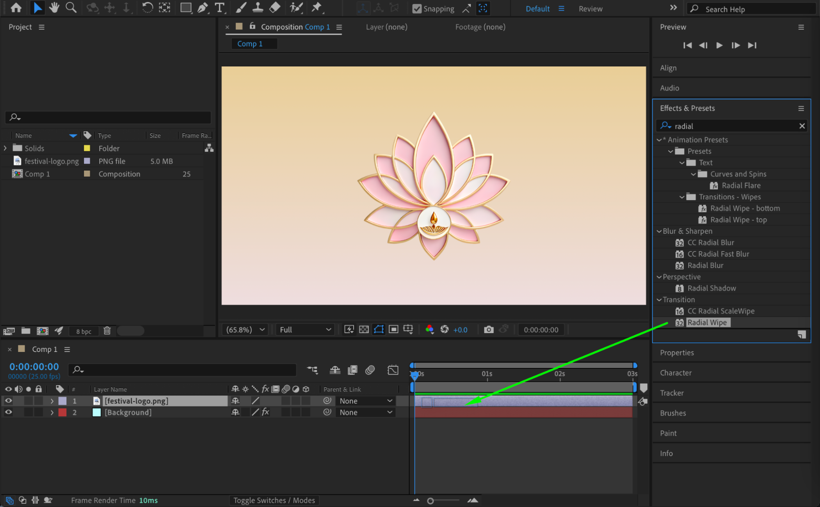Screen dimensions: 820x507
Task: Toggle shy switch for festival-logo.png layer
Action: coord(235,401)
